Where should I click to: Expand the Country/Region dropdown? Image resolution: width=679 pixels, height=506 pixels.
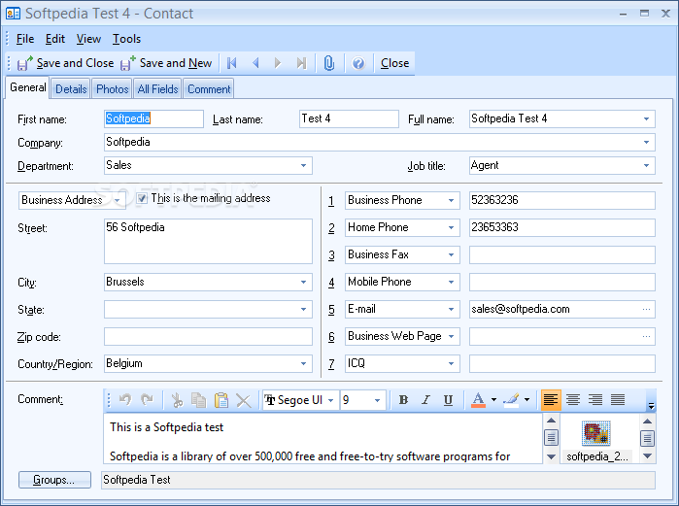coord(303,364)
